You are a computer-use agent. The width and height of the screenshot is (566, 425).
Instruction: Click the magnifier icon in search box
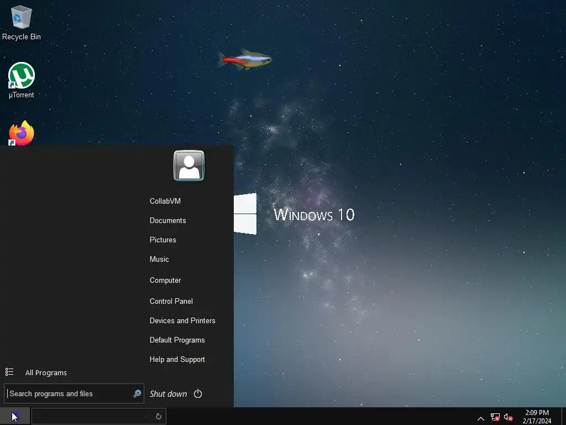pos(137,393)
